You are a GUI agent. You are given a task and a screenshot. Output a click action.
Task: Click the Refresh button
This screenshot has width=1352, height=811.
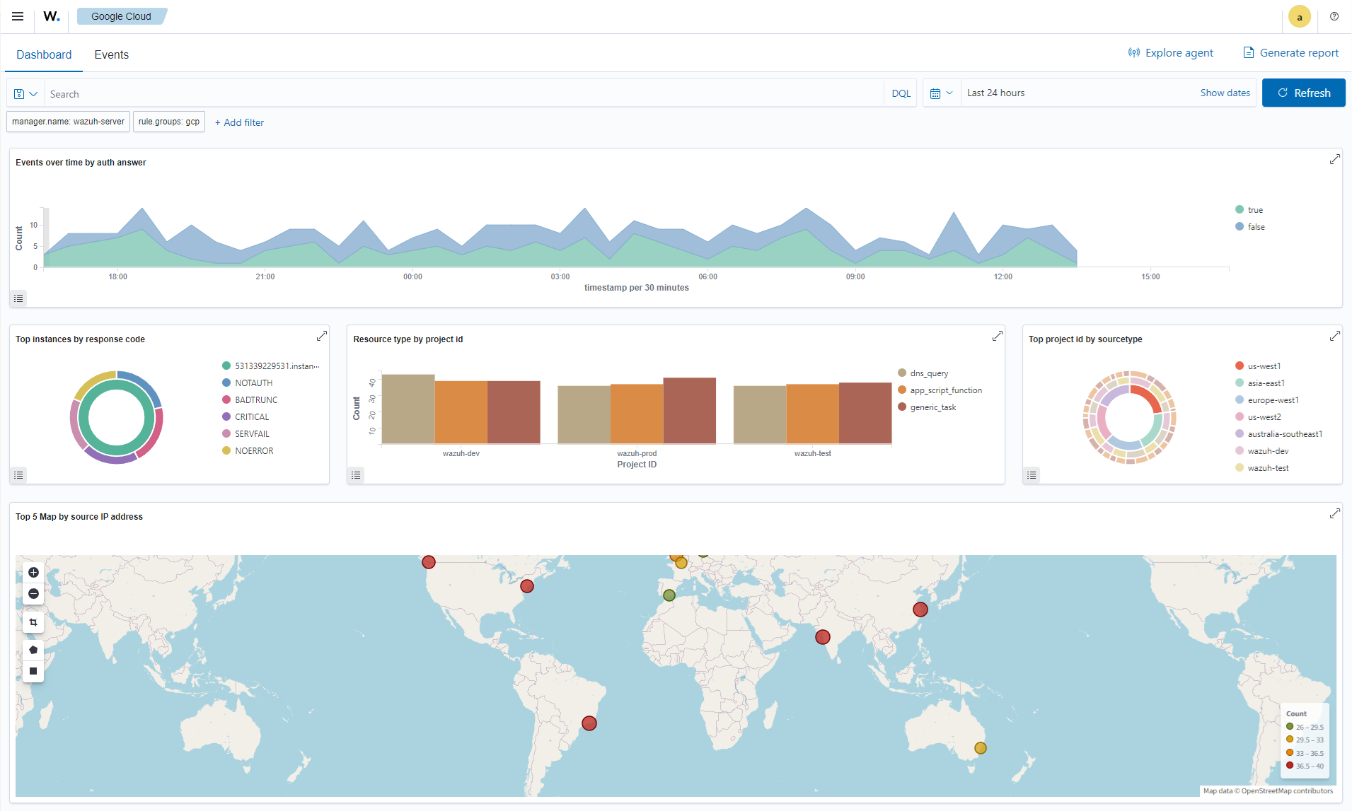pos(1304,93)
